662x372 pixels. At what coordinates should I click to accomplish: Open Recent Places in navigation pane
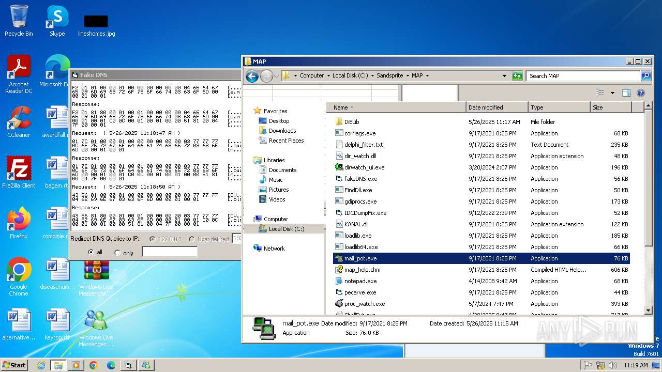[x=286, y=141]
